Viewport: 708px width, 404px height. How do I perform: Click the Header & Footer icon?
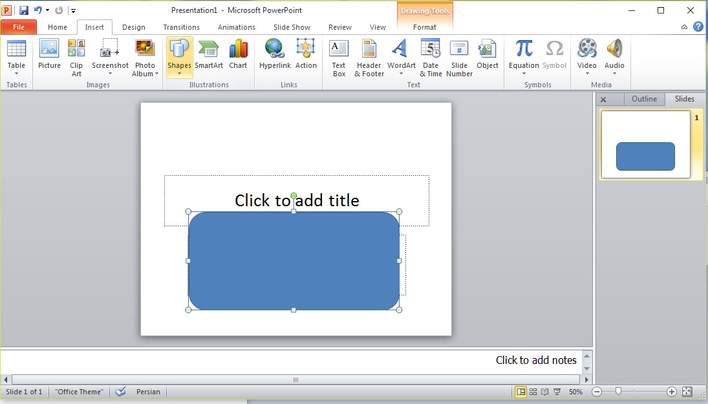369,56
